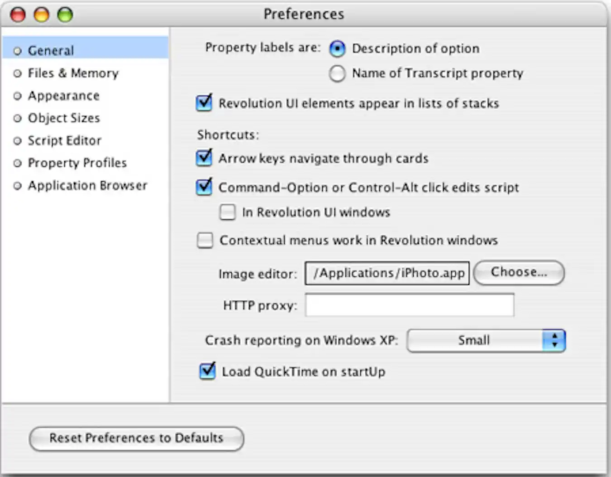Image resolution: width=611 pixels, height=477 pixels.
Task: Edit the image editor path field
Action: 387,273
